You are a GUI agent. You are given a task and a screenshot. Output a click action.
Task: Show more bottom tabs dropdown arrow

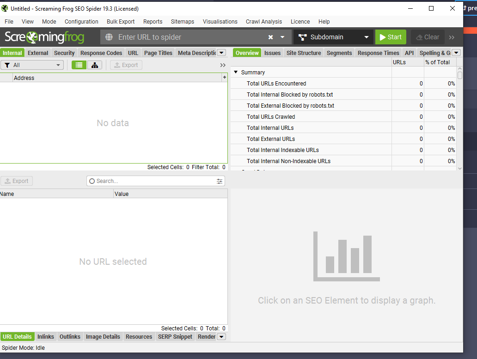pos(221,337)
